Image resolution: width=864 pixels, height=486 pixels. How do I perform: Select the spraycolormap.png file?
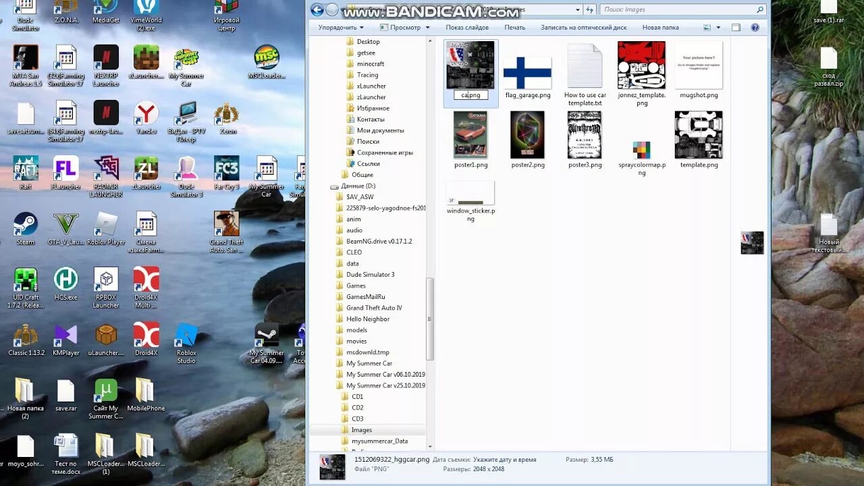click(x=642, y=158)
